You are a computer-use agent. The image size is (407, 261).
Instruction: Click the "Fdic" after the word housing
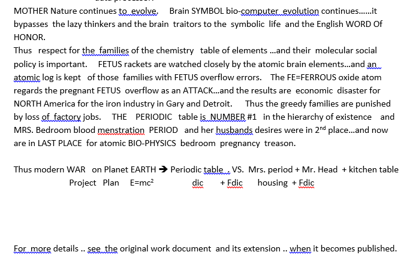tap(306, 183)
